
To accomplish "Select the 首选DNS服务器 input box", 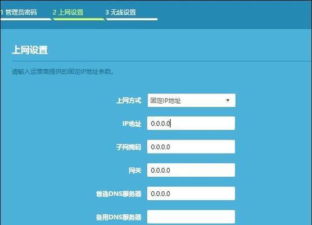I will tap(191, 193).
